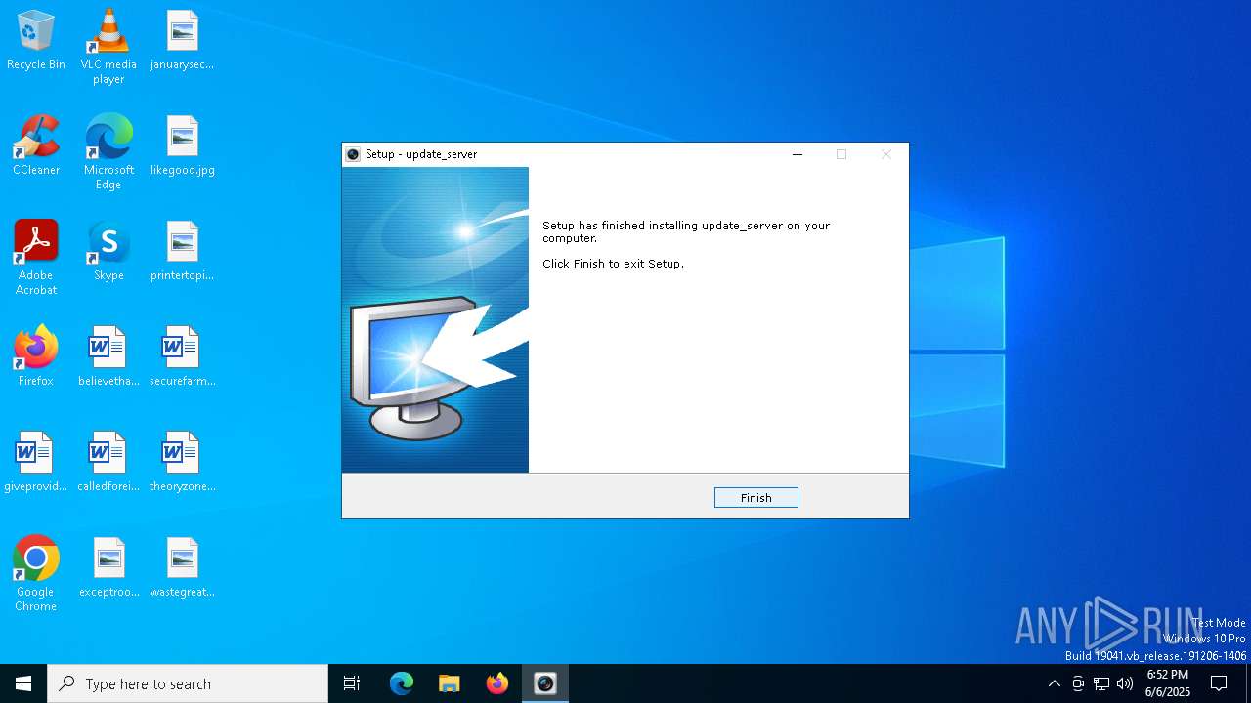Select the januarysec image file
The width and height of the screenshot is (1251, 703).
[x=182, y=41]
